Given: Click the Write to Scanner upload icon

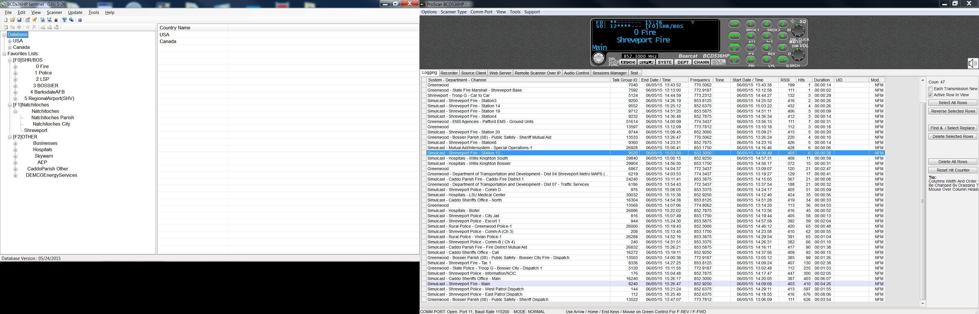Looking at the screenshot, I should click(x=43, y=20).
